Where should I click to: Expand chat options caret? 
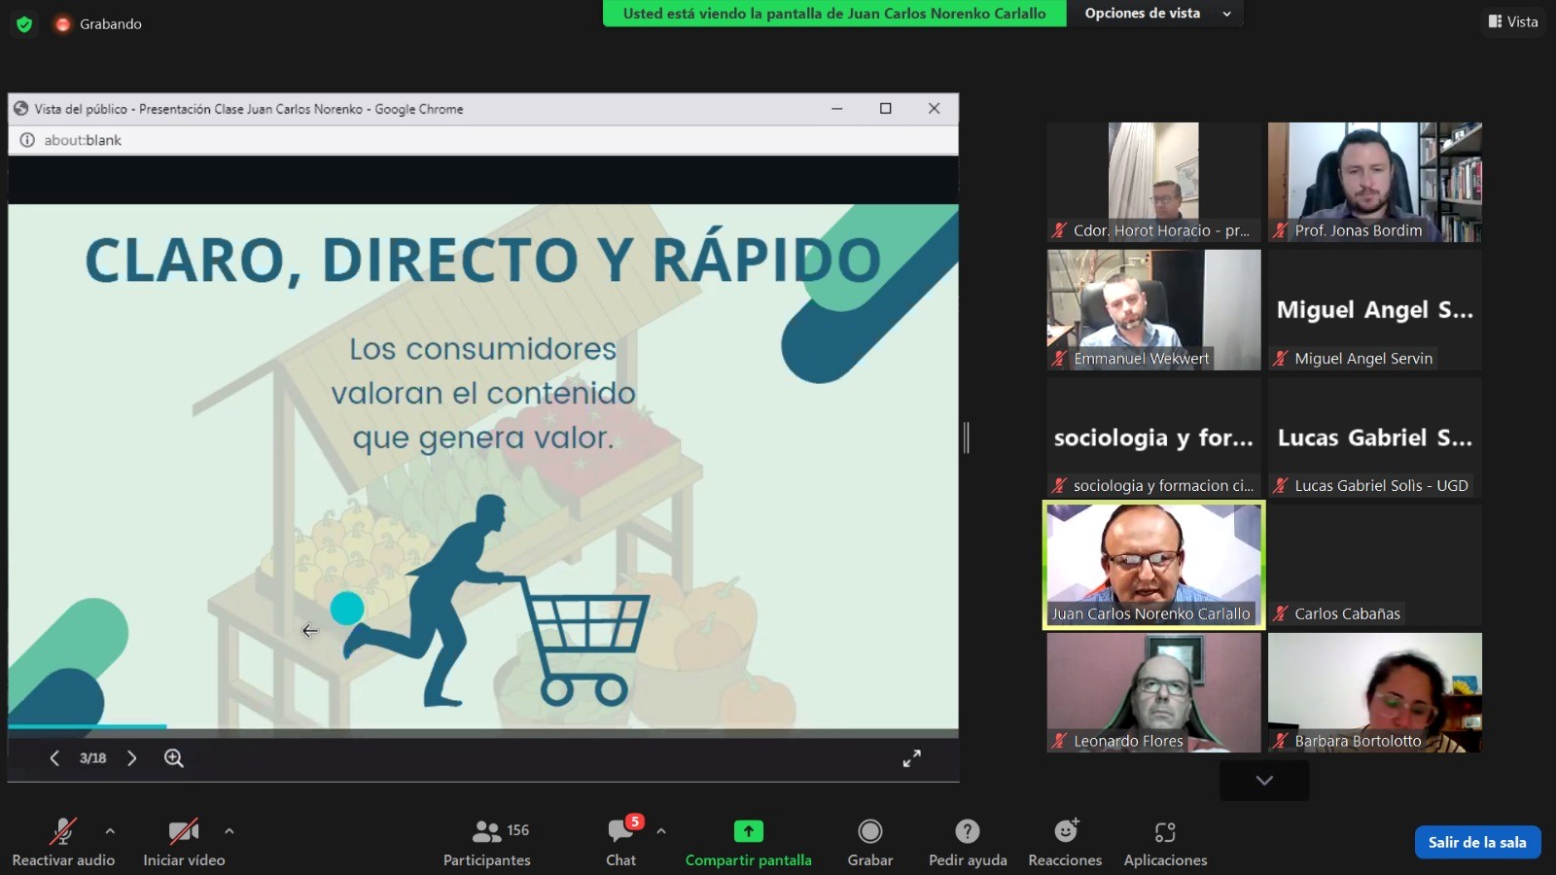coord(661,831)
